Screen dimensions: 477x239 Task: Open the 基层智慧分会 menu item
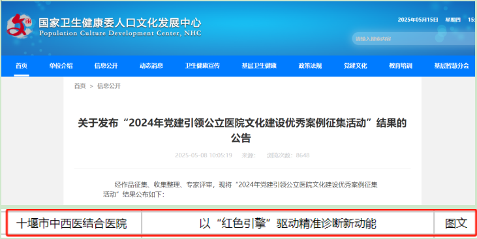pos(452,66)
